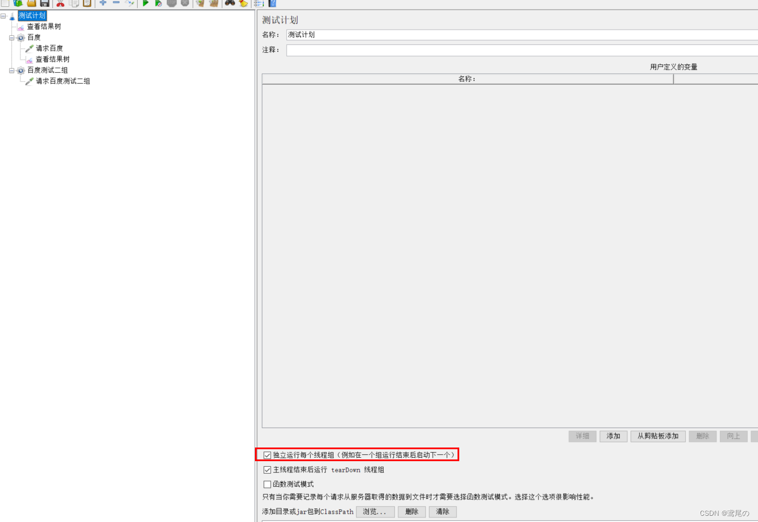Click the pipette icon of 请求百度测试二组
The image size is (758, 522).
point(30,81)
